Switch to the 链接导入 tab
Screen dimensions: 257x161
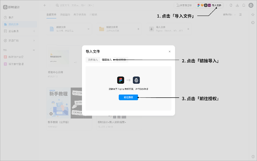pos(107,60)
